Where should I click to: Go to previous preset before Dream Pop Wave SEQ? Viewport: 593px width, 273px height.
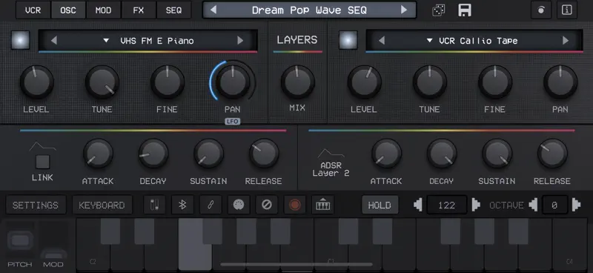coord(213,10)
